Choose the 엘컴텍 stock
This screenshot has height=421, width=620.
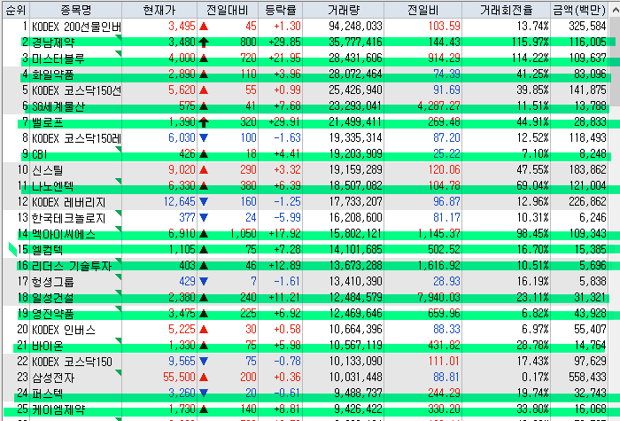pos(48,250)
